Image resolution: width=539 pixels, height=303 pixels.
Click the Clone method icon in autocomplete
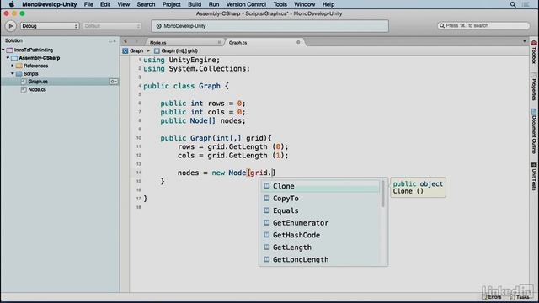click(x=266, y=186)
